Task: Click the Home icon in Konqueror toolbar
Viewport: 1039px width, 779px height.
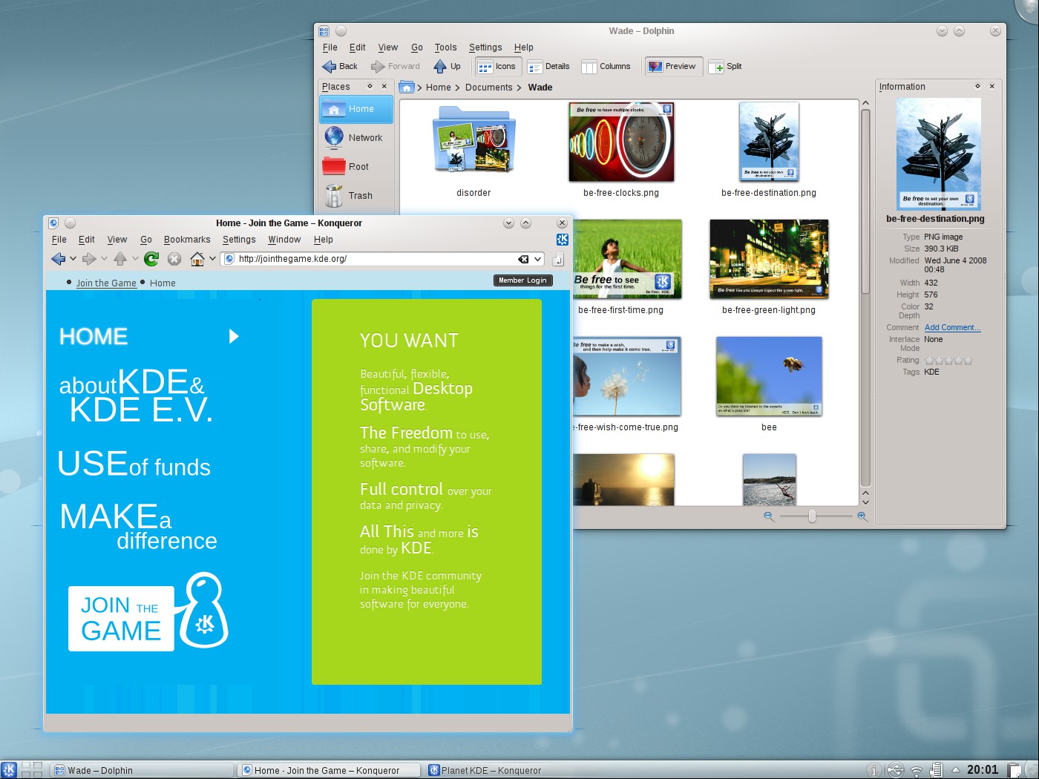Action: pyautogui.click(x=197, y=259)
